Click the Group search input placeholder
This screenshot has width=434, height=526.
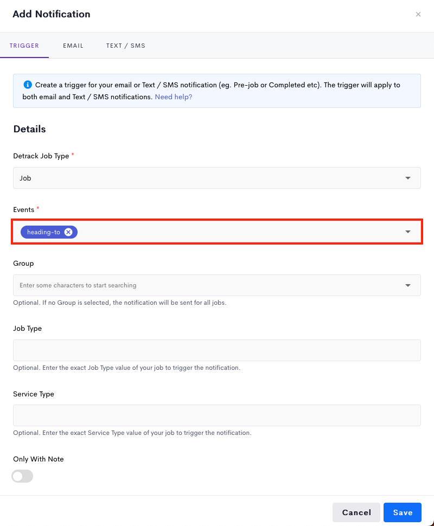coord(78,285)
